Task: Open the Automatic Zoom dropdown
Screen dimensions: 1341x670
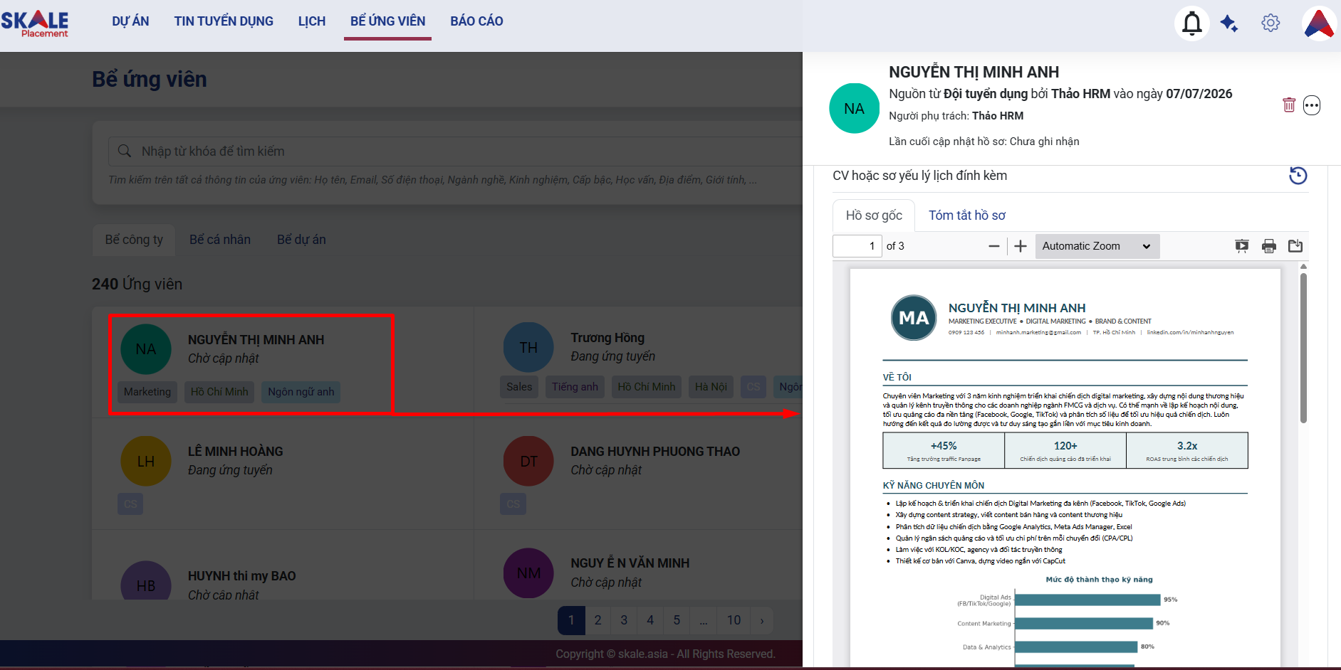Action: click(x=1097, y=246)
